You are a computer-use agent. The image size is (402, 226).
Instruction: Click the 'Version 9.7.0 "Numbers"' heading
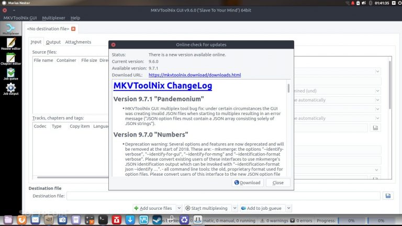click(x=151, y=134)
